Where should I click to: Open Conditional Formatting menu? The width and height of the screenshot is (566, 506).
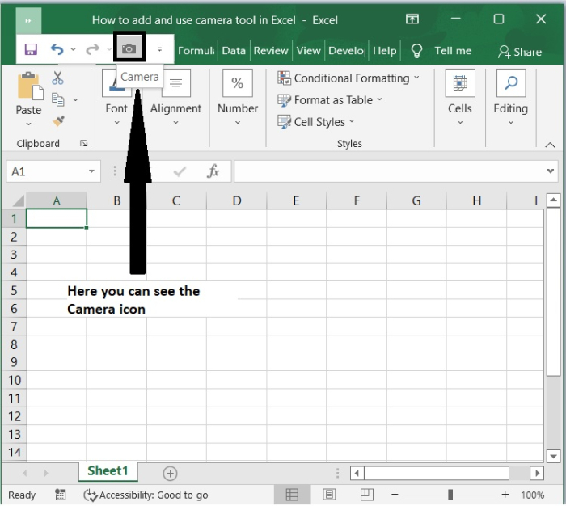pos(348,78)
